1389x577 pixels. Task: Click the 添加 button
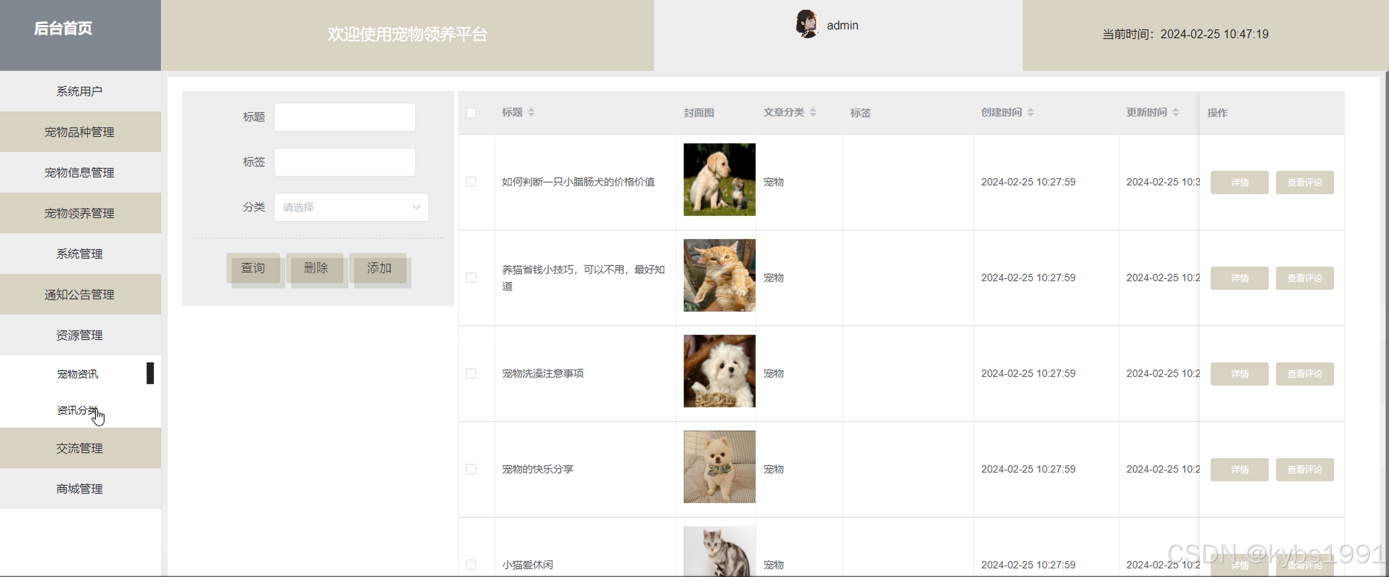379,268
